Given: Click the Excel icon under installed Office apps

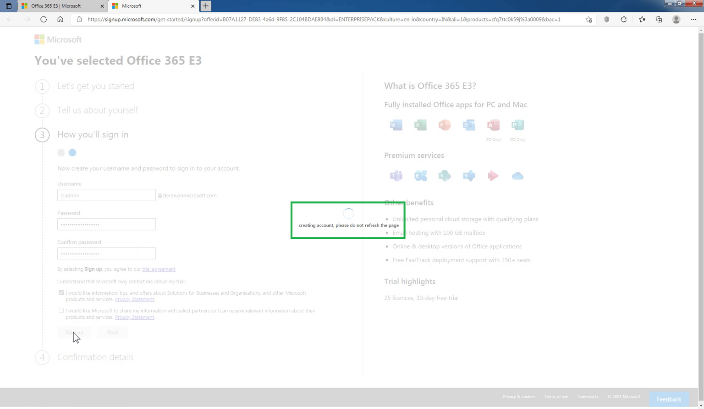Looking at the screenshot, I should pos(420,124).
